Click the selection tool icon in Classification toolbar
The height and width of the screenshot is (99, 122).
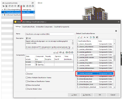point(4,6)
